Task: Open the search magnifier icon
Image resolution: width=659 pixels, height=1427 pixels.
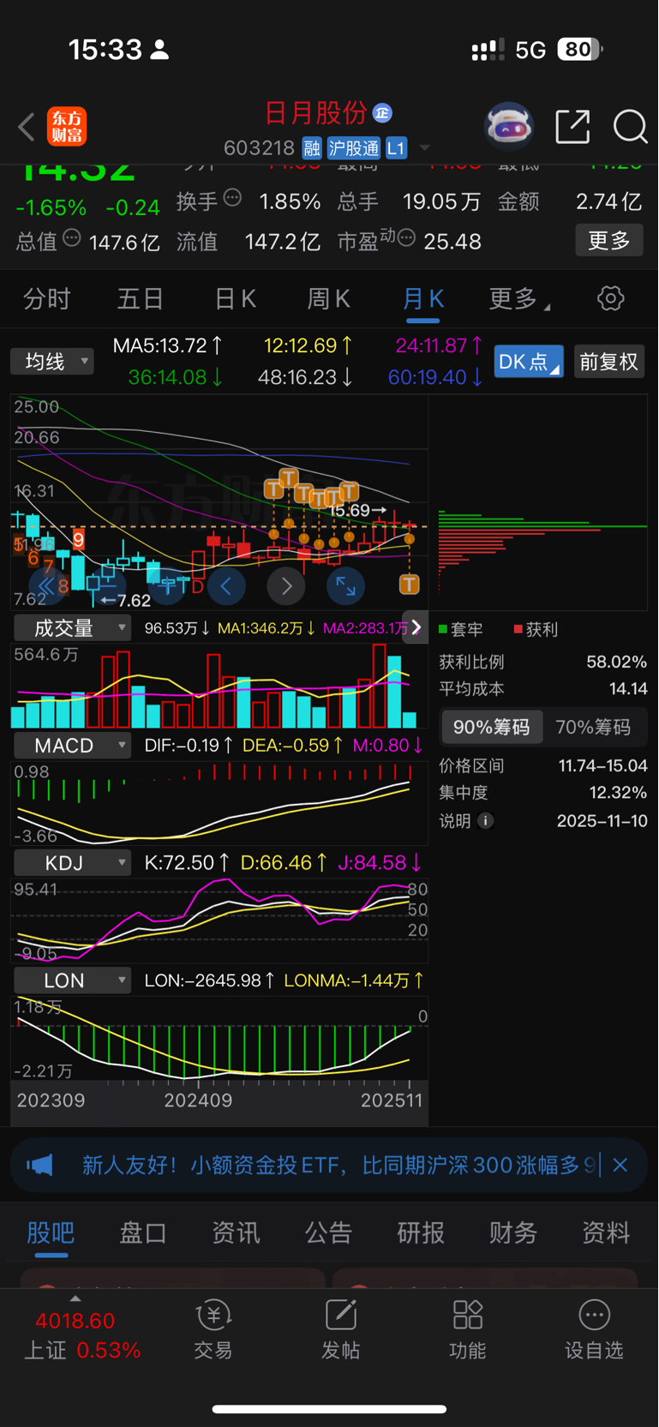Action: [x=630, y=127]
